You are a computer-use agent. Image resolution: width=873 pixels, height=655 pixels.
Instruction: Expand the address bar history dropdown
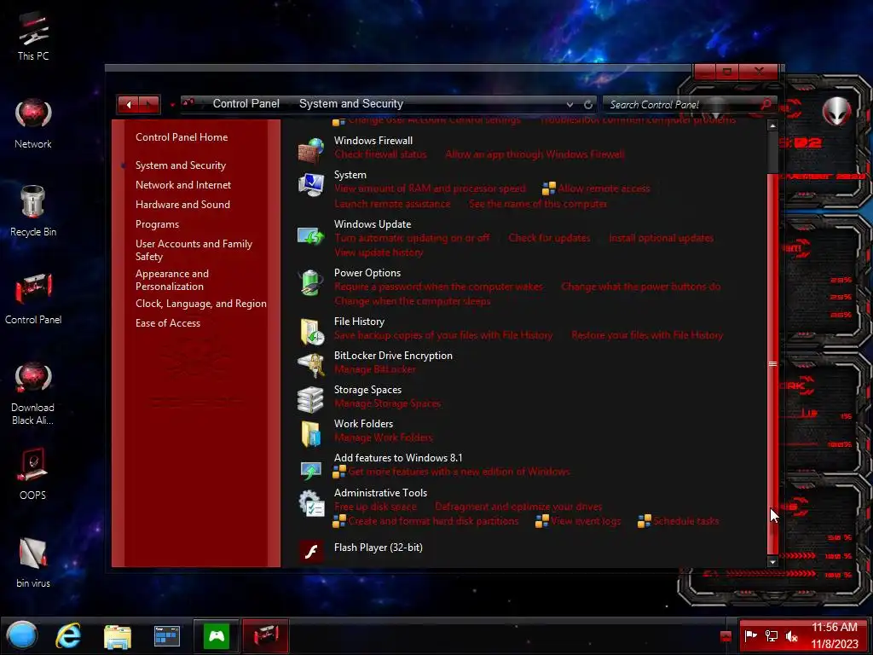569,104
